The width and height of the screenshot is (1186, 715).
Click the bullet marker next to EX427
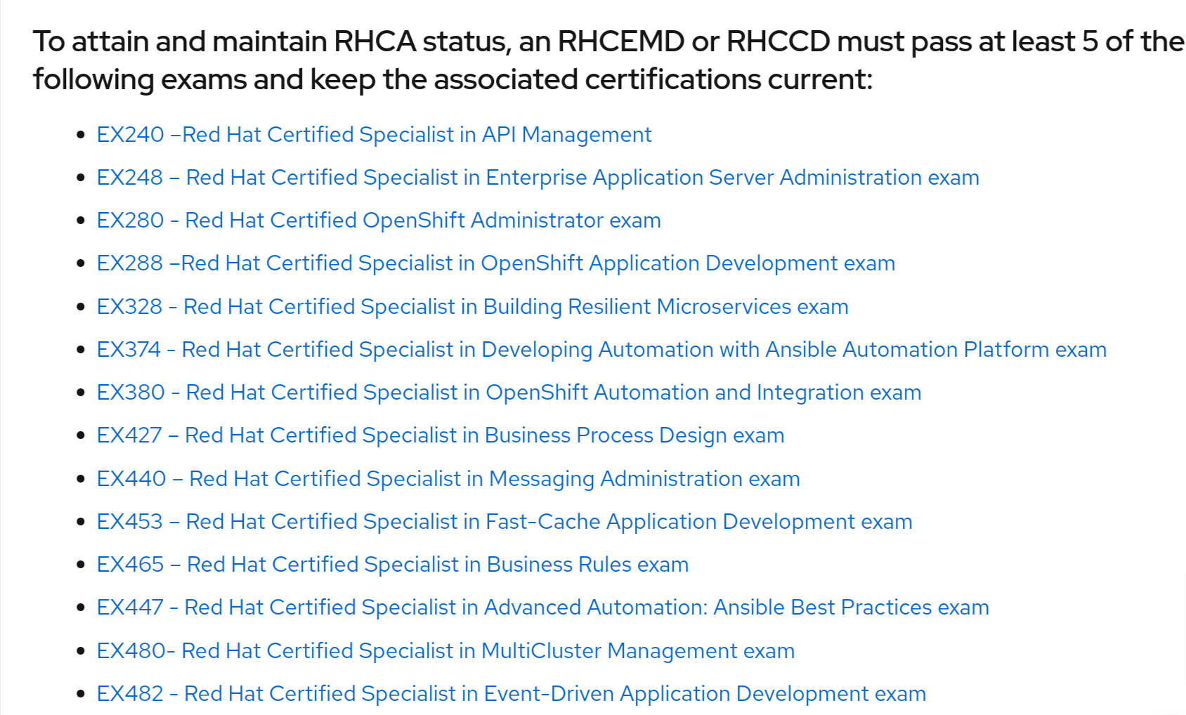(x=81, y=435)
